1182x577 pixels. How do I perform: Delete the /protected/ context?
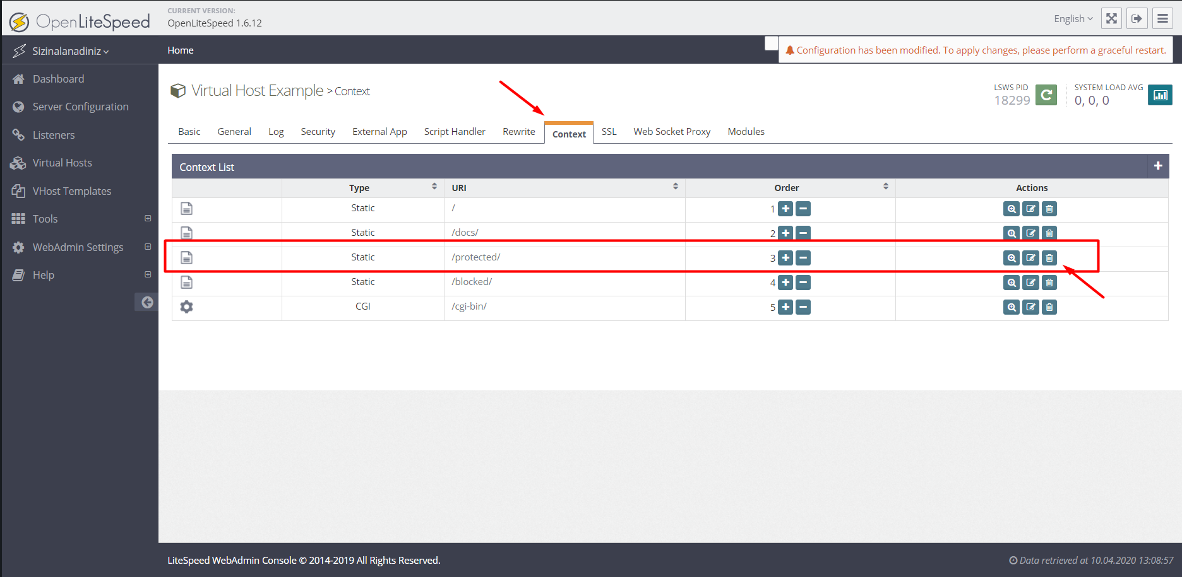tap(1049, 258)
